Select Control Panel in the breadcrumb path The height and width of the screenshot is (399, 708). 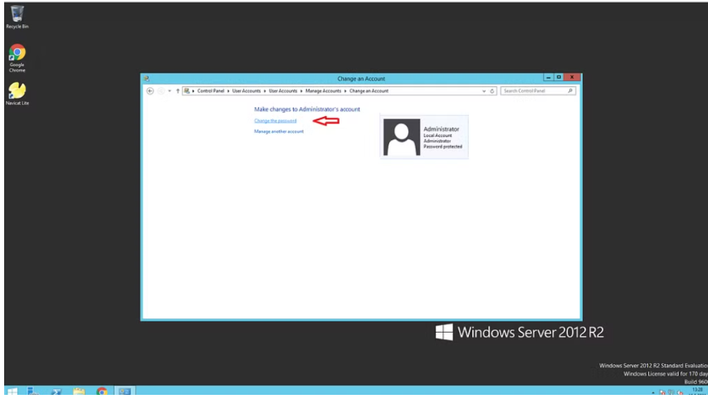[x=211, y=90]
